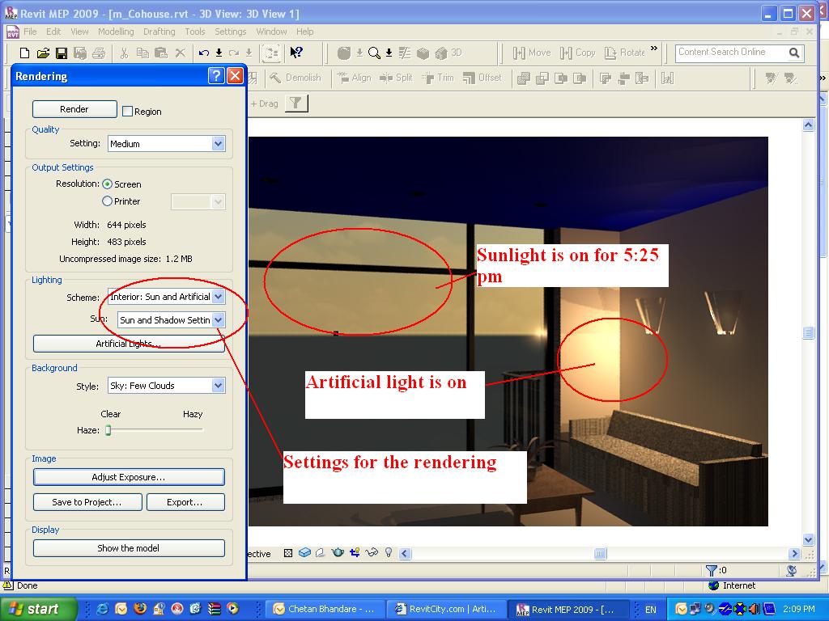Open the Drafting menu
This screenshot has height=621, width=829.
159,32
